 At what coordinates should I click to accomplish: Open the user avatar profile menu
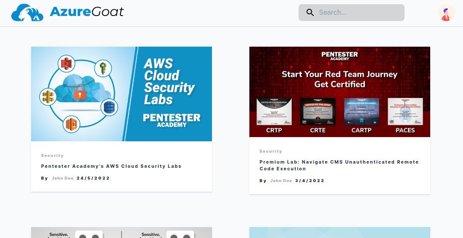(x=446, y=13)
